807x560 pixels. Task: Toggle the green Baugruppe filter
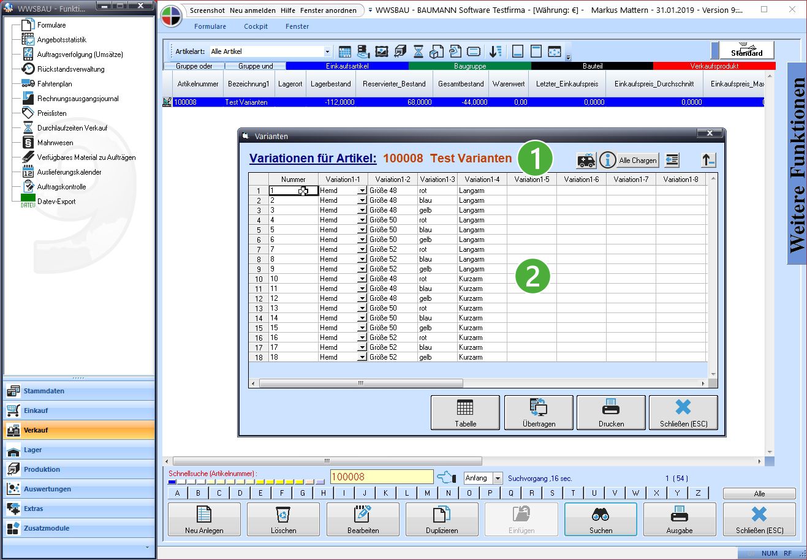[470, 66]
